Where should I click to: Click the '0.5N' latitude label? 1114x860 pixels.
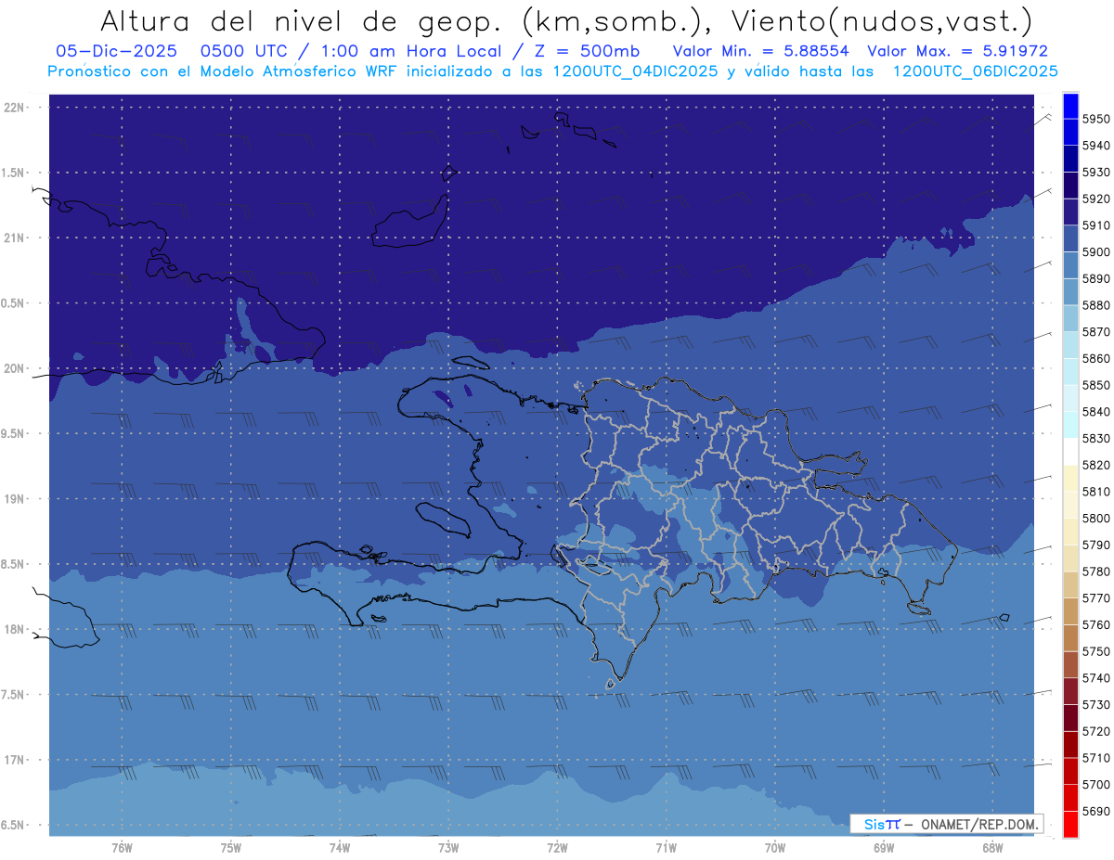(x=14, y=303)
